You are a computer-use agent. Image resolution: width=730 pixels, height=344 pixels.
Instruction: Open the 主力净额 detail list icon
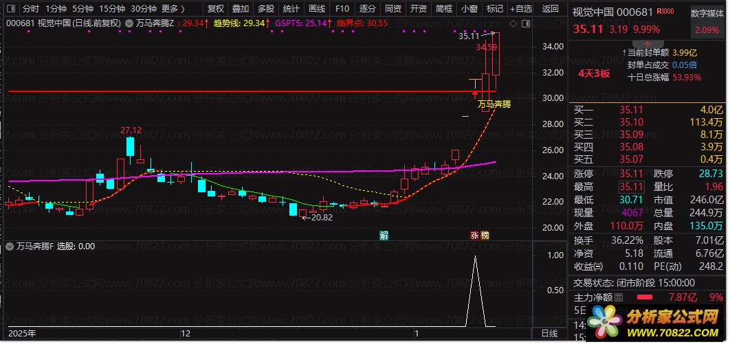[619, 297]
